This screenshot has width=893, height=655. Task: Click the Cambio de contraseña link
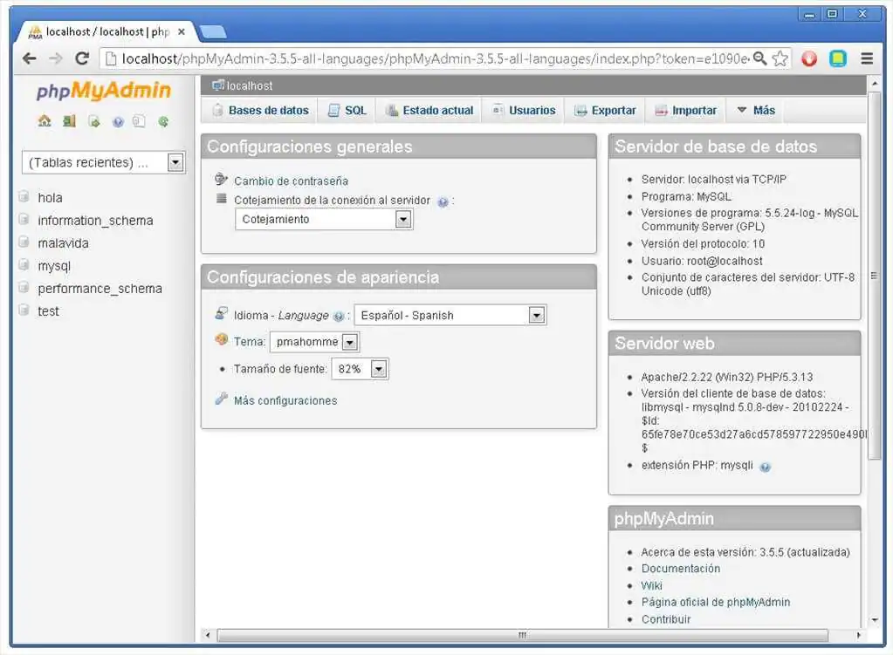291,181
